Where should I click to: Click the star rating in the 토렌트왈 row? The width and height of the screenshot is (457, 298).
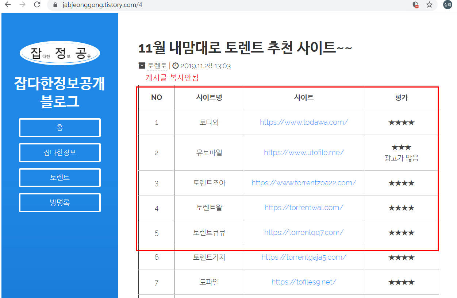[401, 208]
